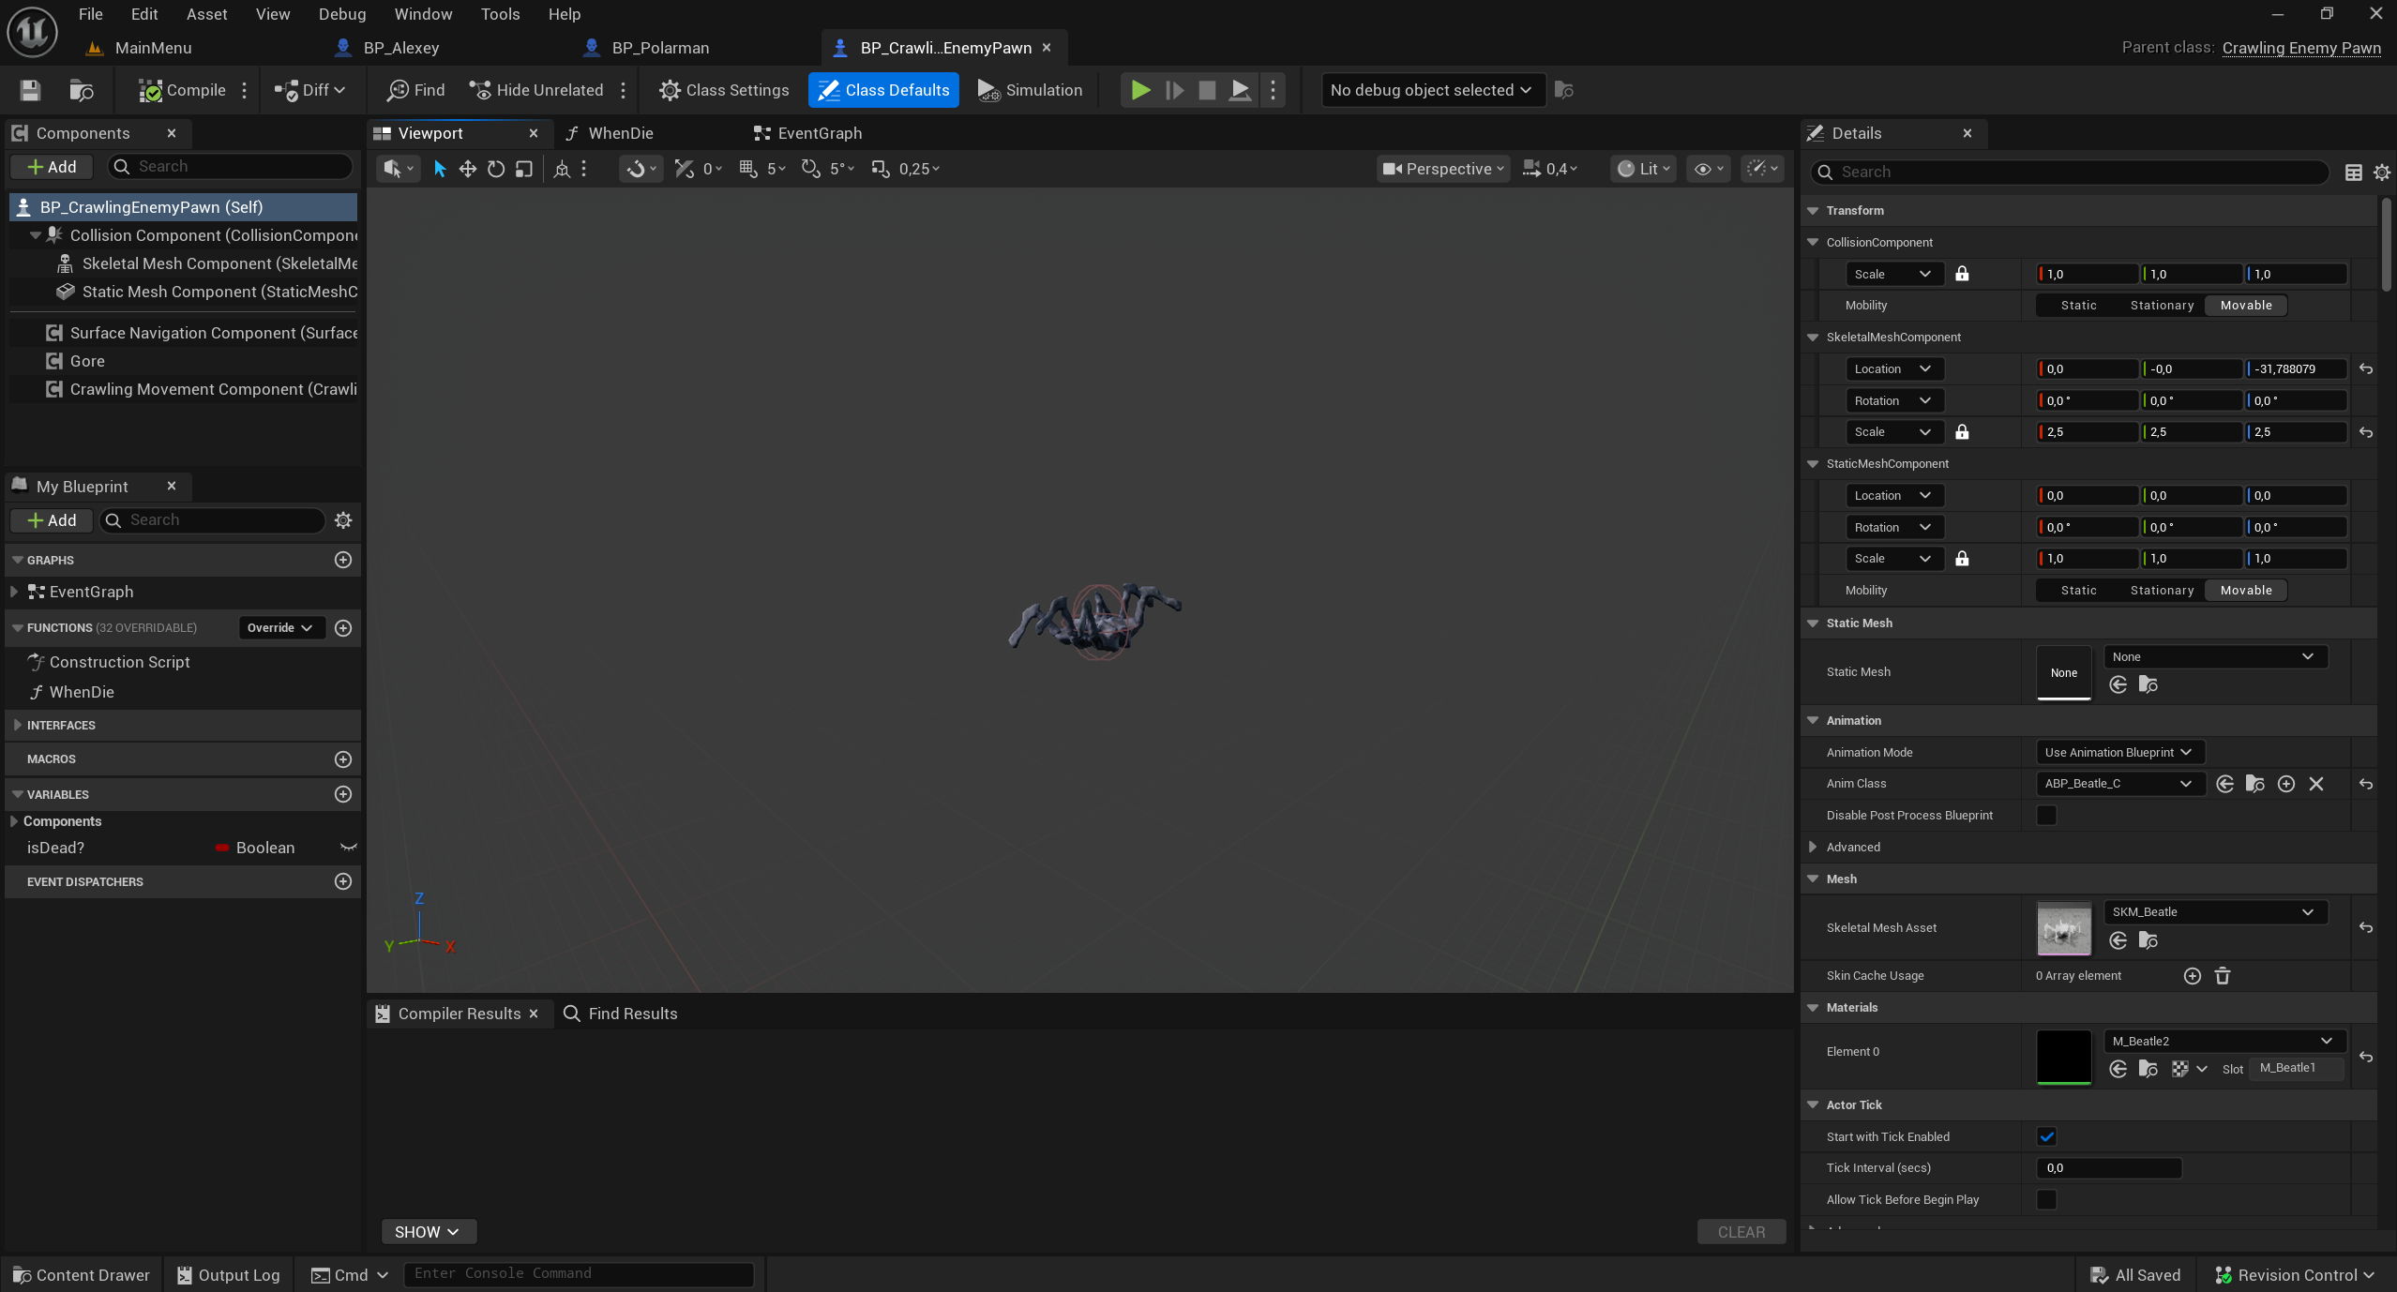The image size is (2397, 1292).
Task: Click SKM_Beatle skeletal mesh thumbnail
Action: (x=2064, y=928)
